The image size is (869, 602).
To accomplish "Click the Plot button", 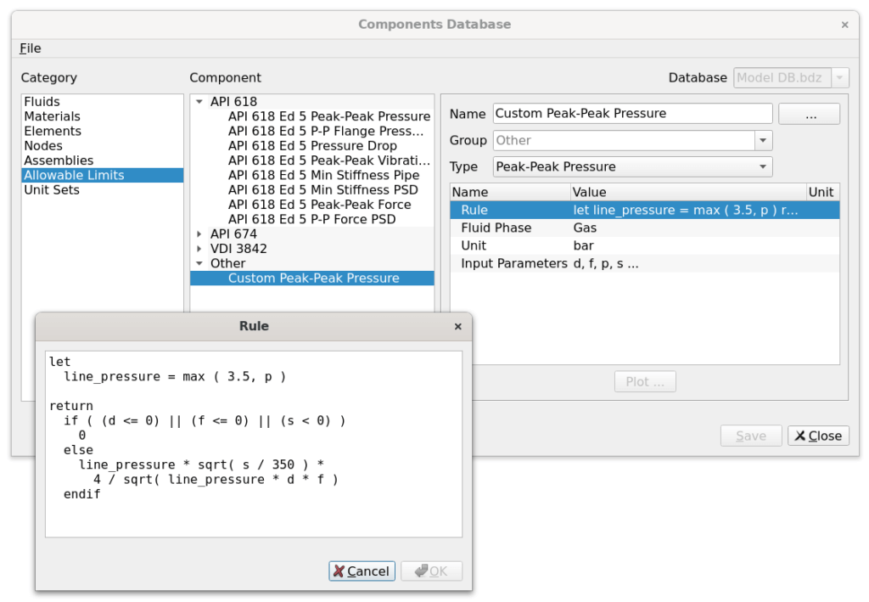I will 644,381.
